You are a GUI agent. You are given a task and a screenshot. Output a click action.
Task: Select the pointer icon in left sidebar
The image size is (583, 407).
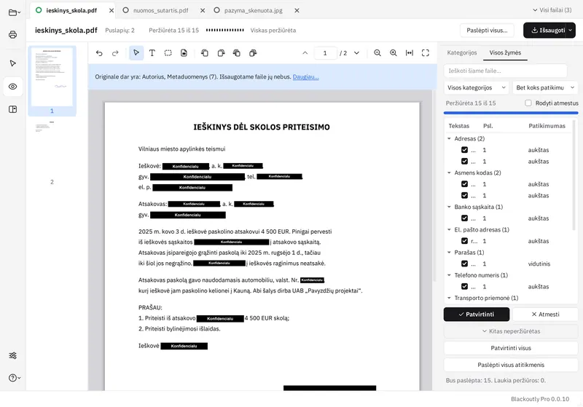pos(12,63)
